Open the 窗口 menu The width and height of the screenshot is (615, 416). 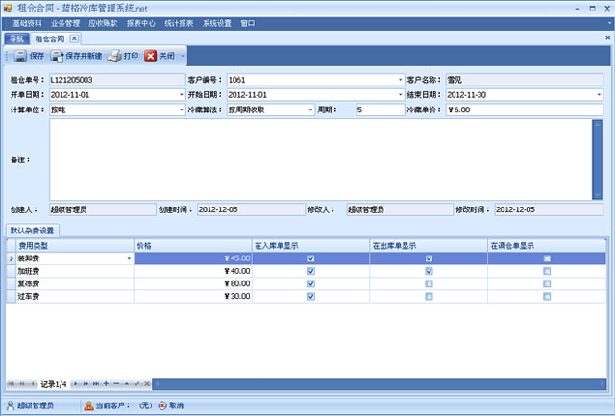[x=248, y=23]
